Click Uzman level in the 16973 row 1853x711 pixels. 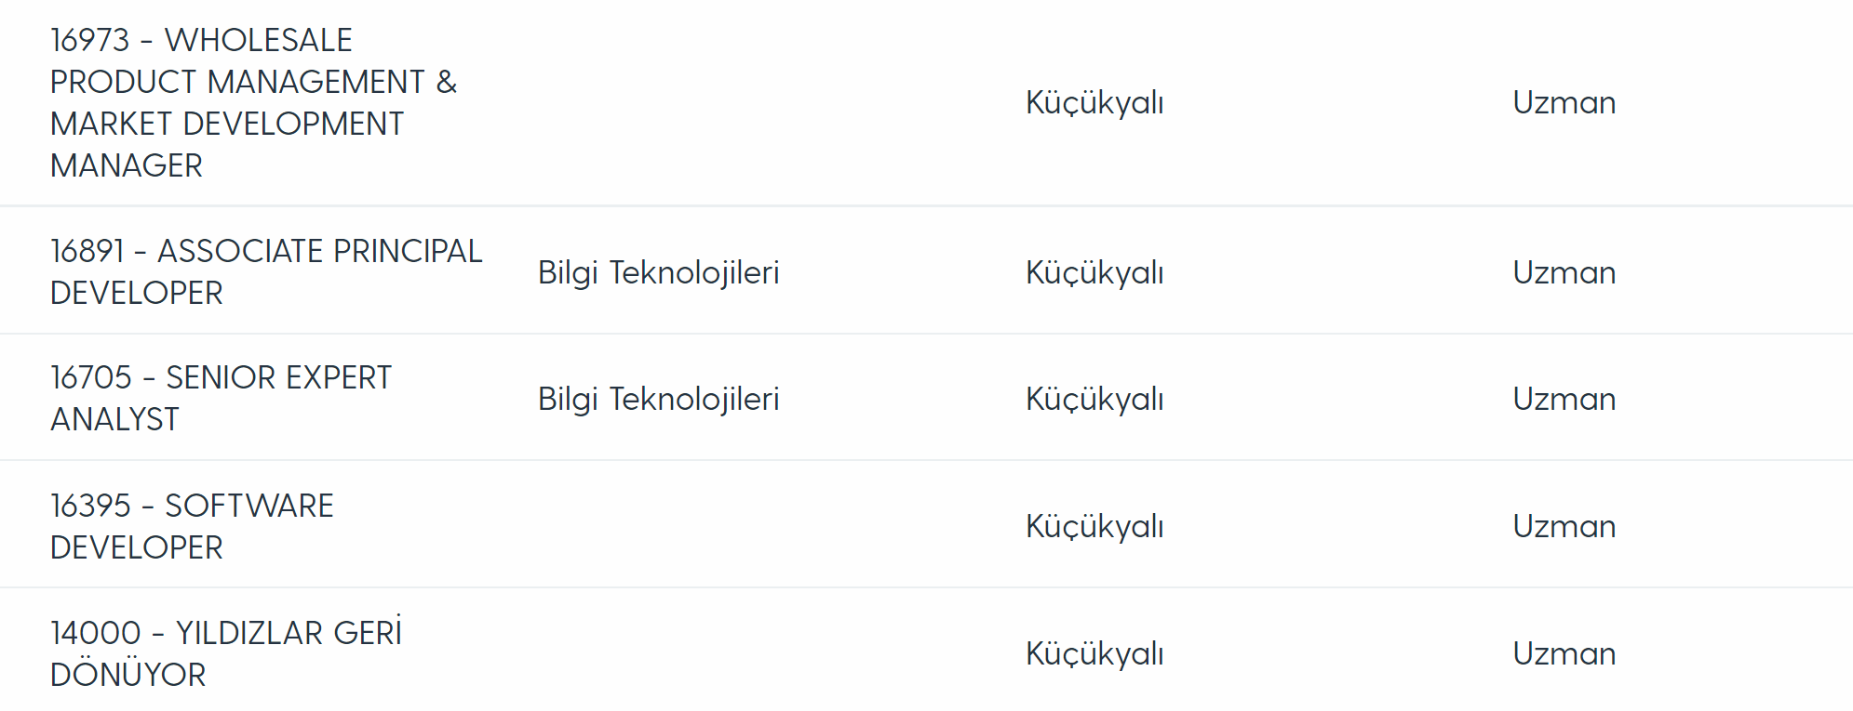[x=1564, y=102]
